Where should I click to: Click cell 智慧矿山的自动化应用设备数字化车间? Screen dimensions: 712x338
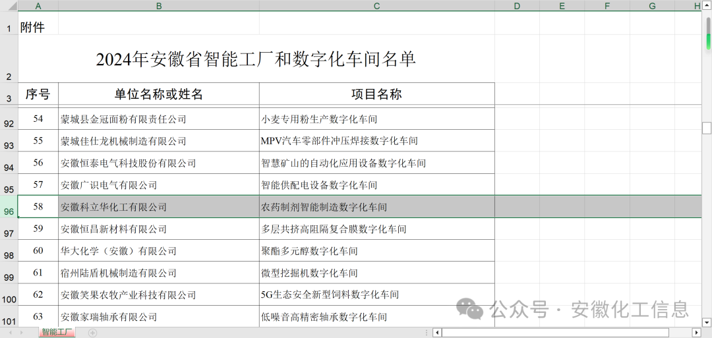[377, 163]
